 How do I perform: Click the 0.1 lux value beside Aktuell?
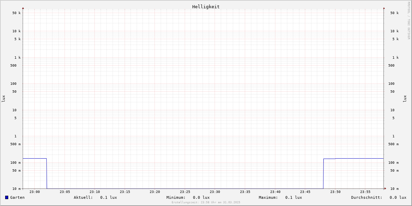point(108,197)
